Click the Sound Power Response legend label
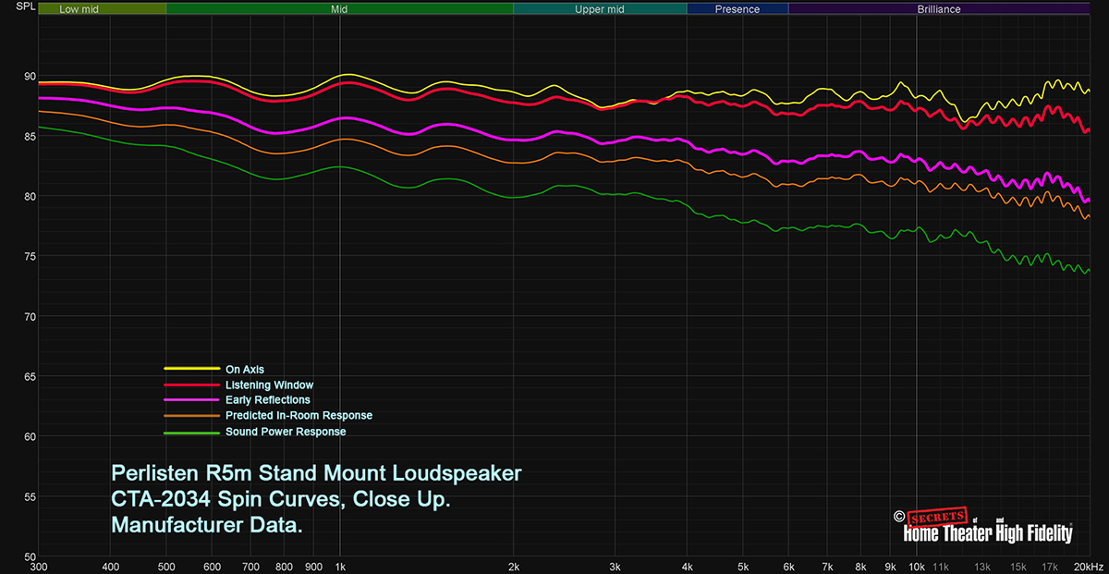1109x574 pixels. (286, 432)
